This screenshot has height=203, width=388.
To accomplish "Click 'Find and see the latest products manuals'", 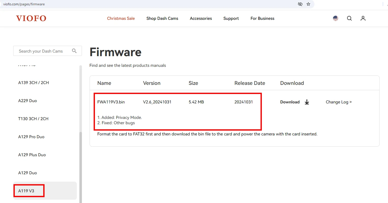I will (128, 65).
